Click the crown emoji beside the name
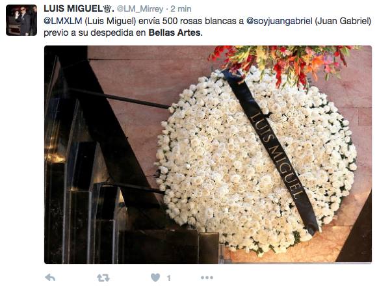379x288 pixels. pos(108,9)
